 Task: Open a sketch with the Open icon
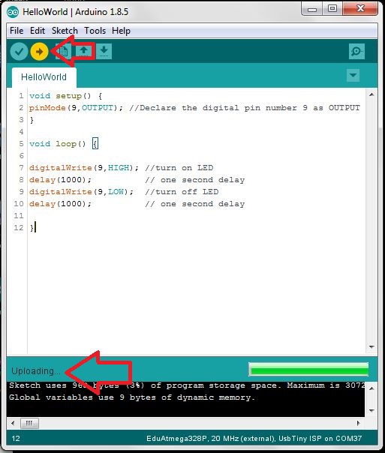click(x=84, y=52)
